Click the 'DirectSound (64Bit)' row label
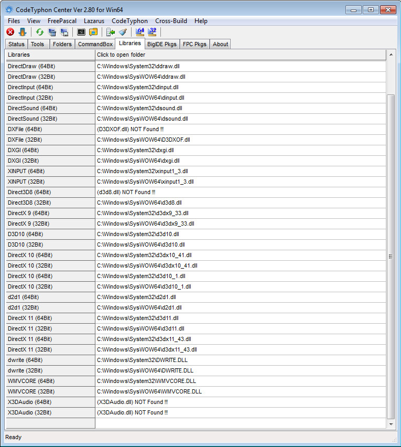The width and height of the screenshot is (401, 447). click(x=50, y=108)
